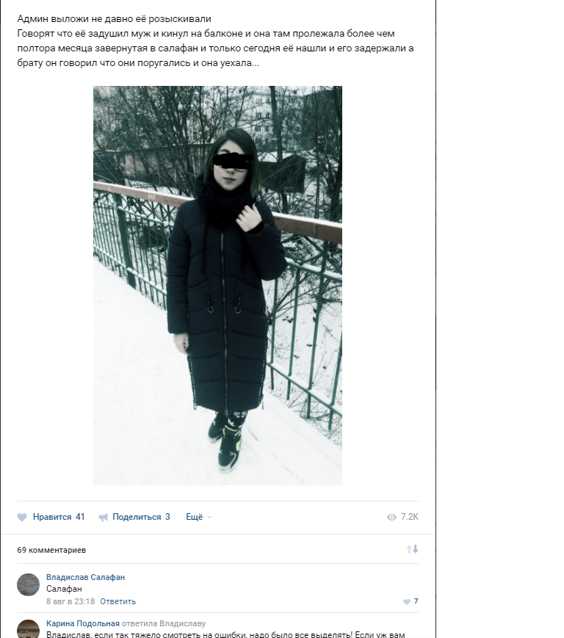Click the like count 7 on comment
The height and width of the screenshot is (638, 564).
[x=416, y=601]
